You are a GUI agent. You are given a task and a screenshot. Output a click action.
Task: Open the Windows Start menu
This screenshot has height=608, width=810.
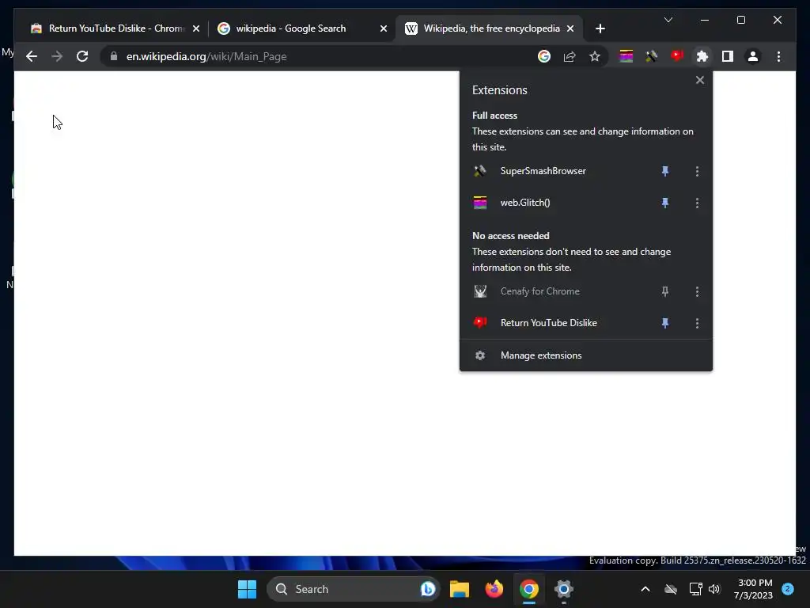tap(247, 589)
